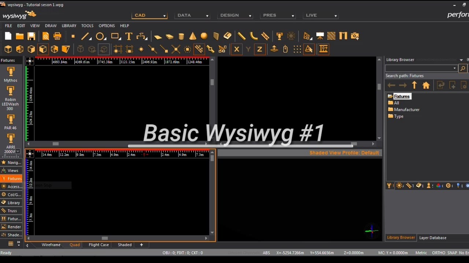
Task: Select the Rectangle drawing tool
Action: (x=116, y=36)
